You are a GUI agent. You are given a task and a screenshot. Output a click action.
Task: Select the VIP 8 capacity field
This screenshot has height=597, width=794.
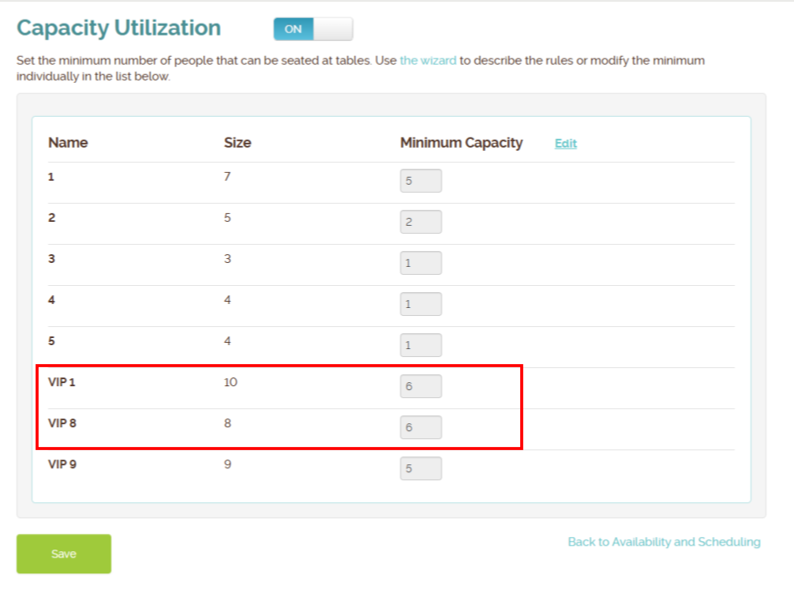tap(421, 426)
